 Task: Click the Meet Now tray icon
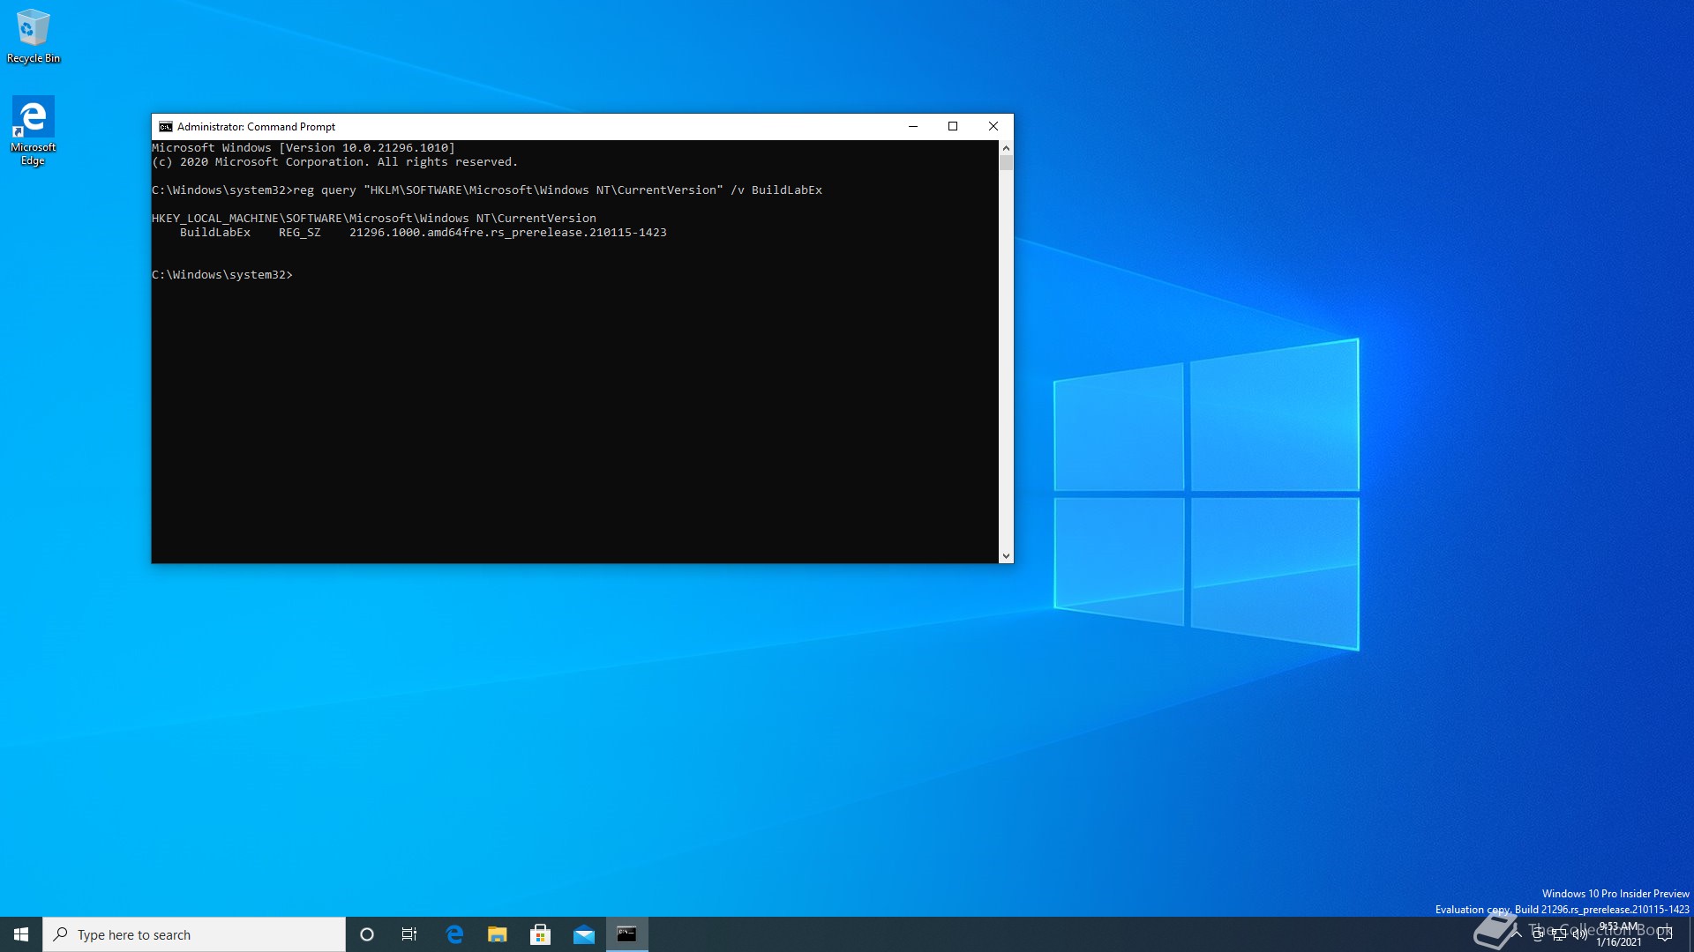tap(1538, 935)
